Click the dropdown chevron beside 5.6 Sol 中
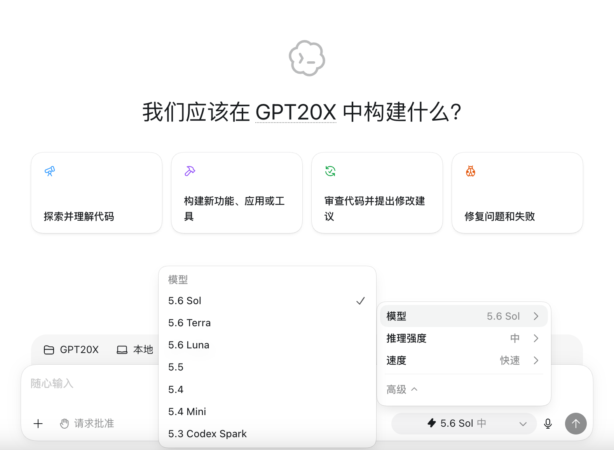This screenshot has width=614, height=450. pyautogui.click(x=523, y=424)
